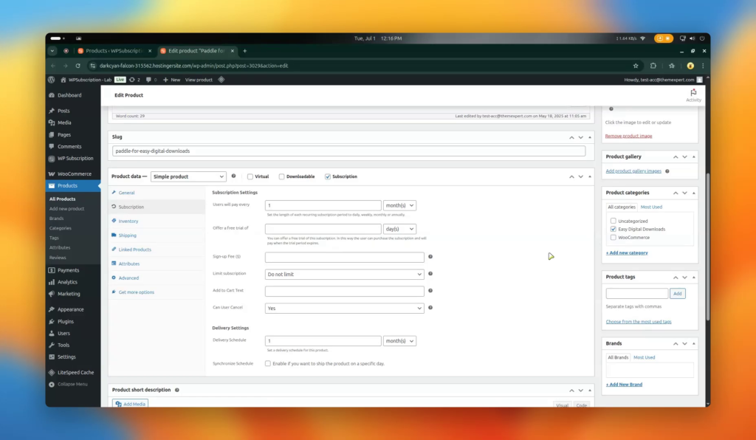
Task: Switch to Inventory product data tab
Action: [128, 221]
